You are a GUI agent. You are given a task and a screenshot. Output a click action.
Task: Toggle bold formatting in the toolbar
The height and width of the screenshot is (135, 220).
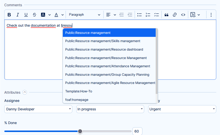click(9, 15)
